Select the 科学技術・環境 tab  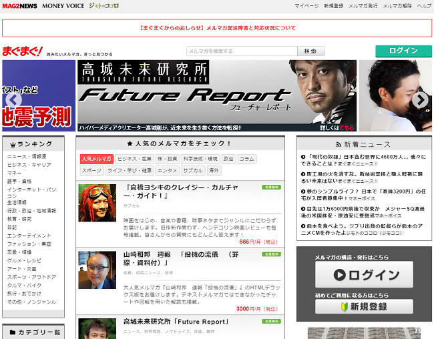pos(201,159)
